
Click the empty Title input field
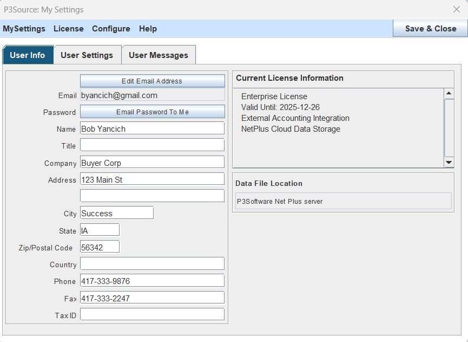click(152, 145)
